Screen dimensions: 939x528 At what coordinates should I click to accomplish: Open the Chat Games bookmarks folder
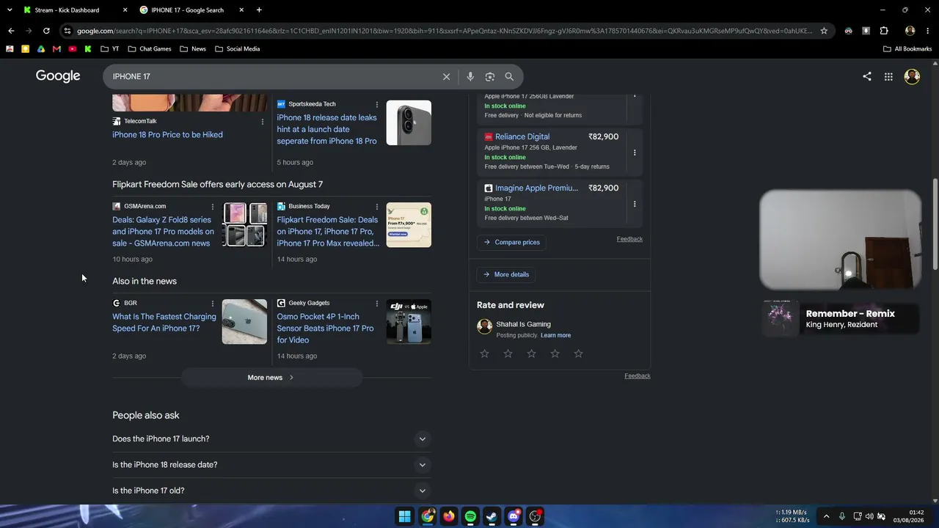coord(150,49)
